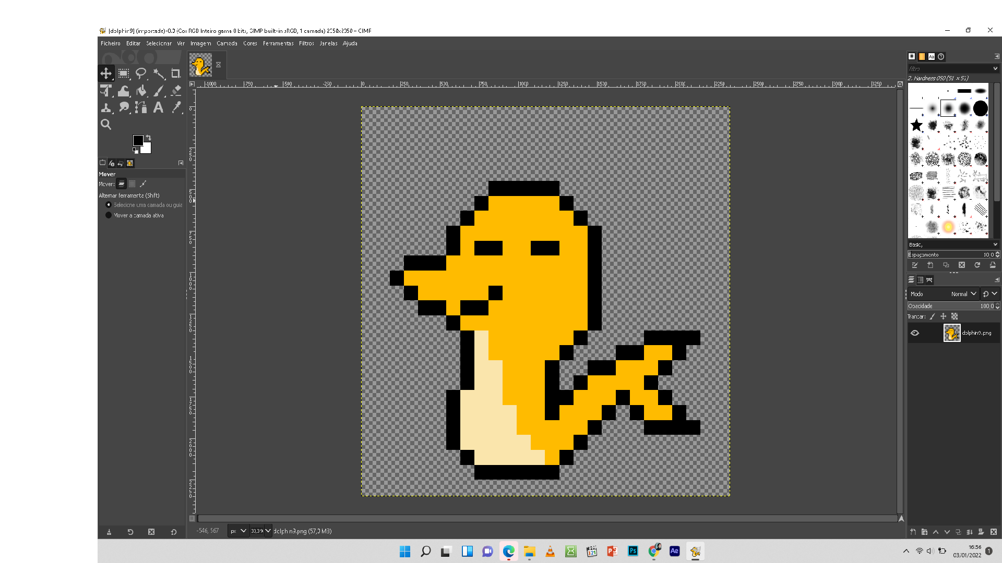The height and width of the screenshot is (563, 1002).
Task: Adjust the Opacidade opacity slider
Action: 951,306
